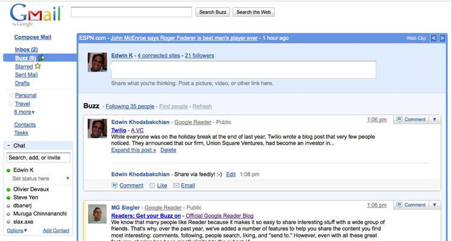Open dropdown arrow on MG Siegler's post
The height and width of the screenshot is (241, 452).
pos(435,205)
